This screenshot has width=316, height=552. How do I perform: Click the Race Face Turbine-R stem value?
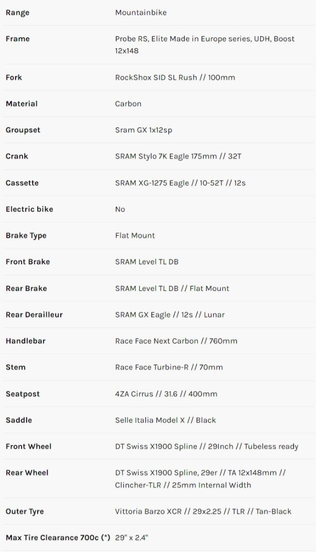[x=169, y=367]
